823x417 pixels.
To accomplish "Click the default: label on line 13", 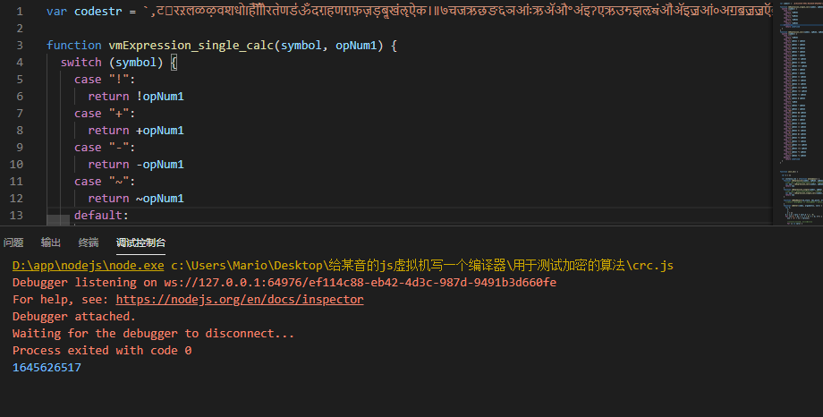I will click(101, 216).
